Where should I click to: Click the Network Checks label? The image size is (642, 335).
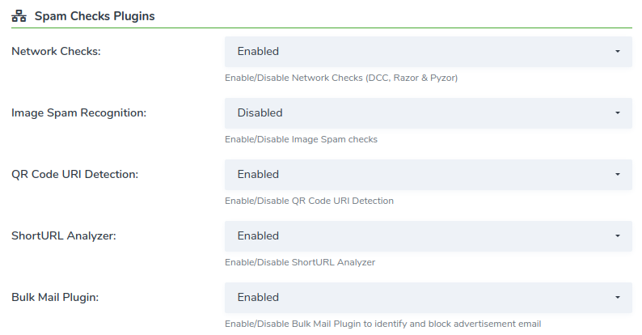(56, 51)
